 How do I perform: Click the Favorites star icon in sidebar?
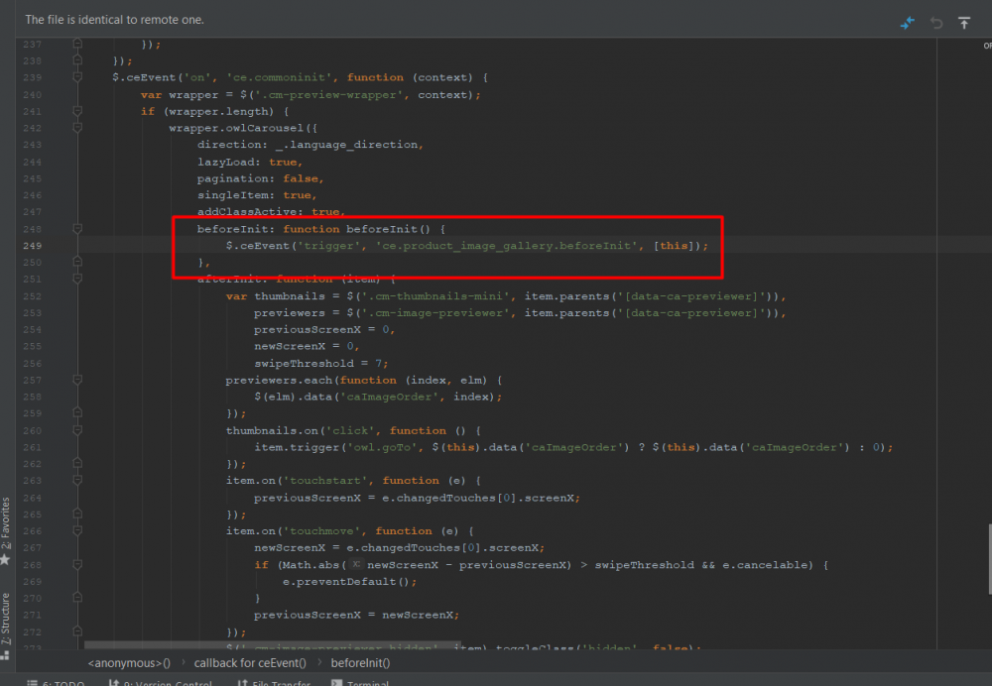pos(6,559)
